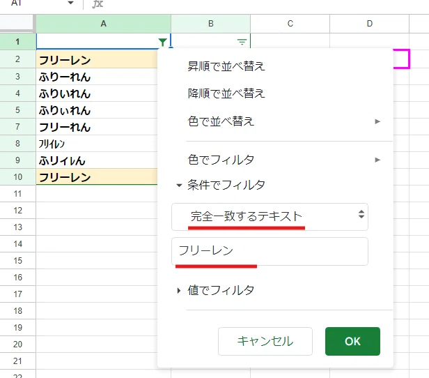Image resolution: width=429 pixels, height=378 pixels.
Task: Choose 昇順で並べ替え sort option
Action: click(x=226, y=66)
